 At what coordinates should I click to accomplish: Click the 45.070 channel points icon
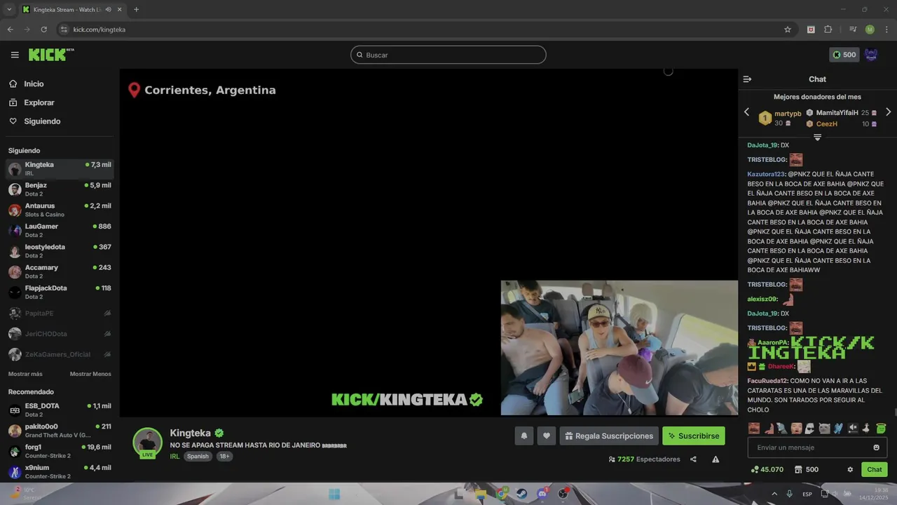pos(767,469)
